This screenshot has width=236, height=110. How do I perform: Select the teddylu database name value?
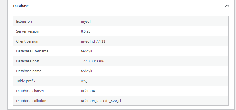pos(87,71)
